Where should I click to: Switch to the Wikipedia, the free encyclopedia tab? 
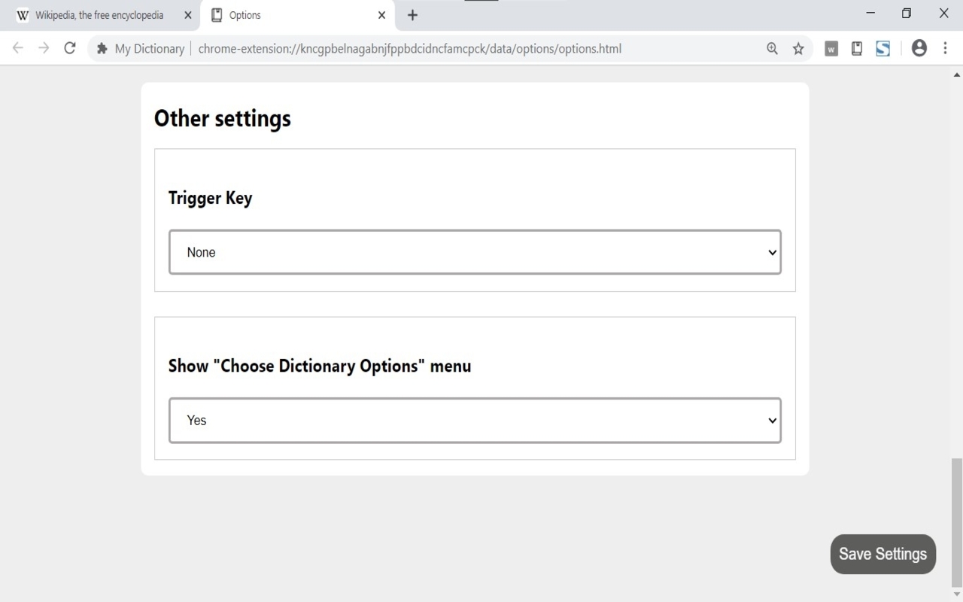click(x=99, y=15)
